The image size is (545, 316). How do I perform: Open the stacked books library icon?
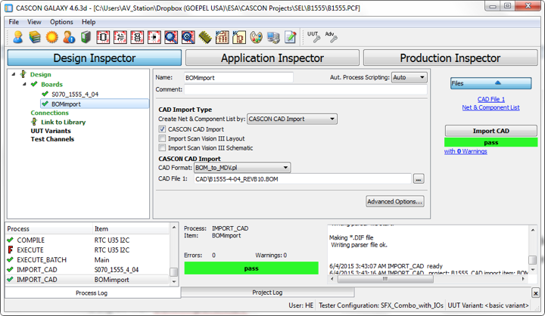coord(35,37)
